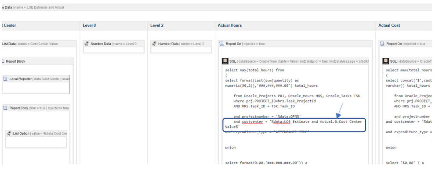Select the Report Block label

coord(15,61)
